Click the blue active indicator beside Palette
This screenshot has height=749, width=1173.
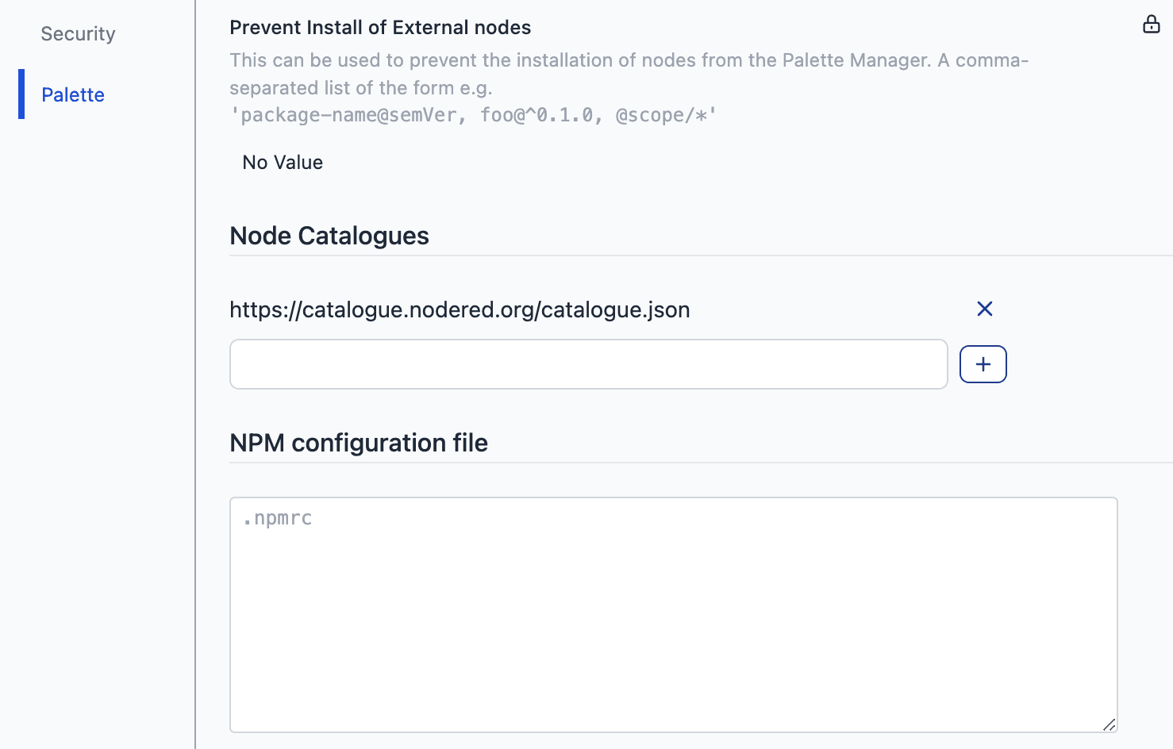[x=20, y=94]
